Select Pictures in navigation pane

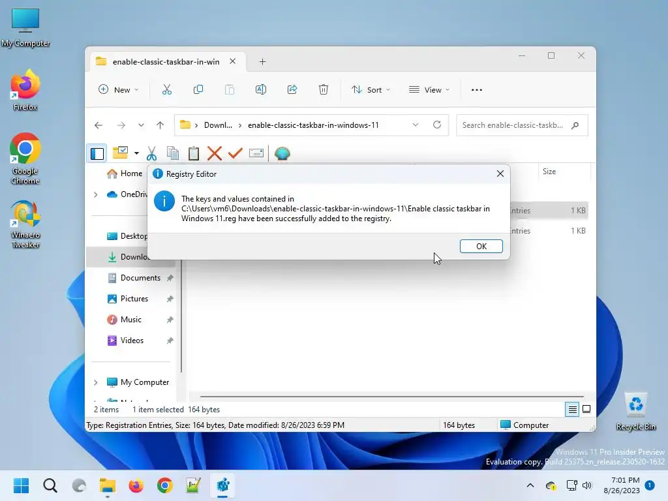pos(134,299)
